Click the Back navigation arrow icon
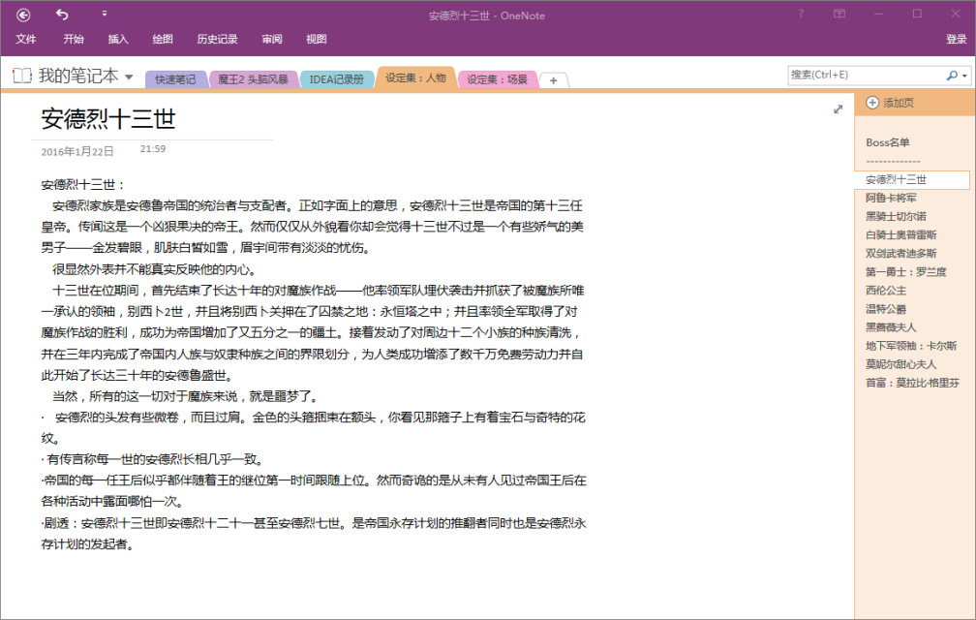The width and height of the screenshot is (976, 620). point(21,15)
